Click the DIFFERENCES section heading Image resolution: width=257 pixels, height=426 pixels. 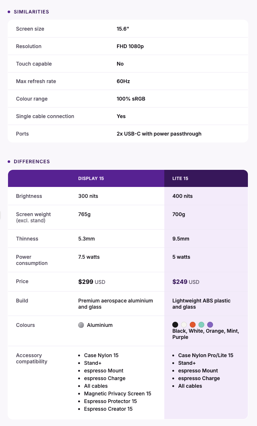[x=32, y=161]
